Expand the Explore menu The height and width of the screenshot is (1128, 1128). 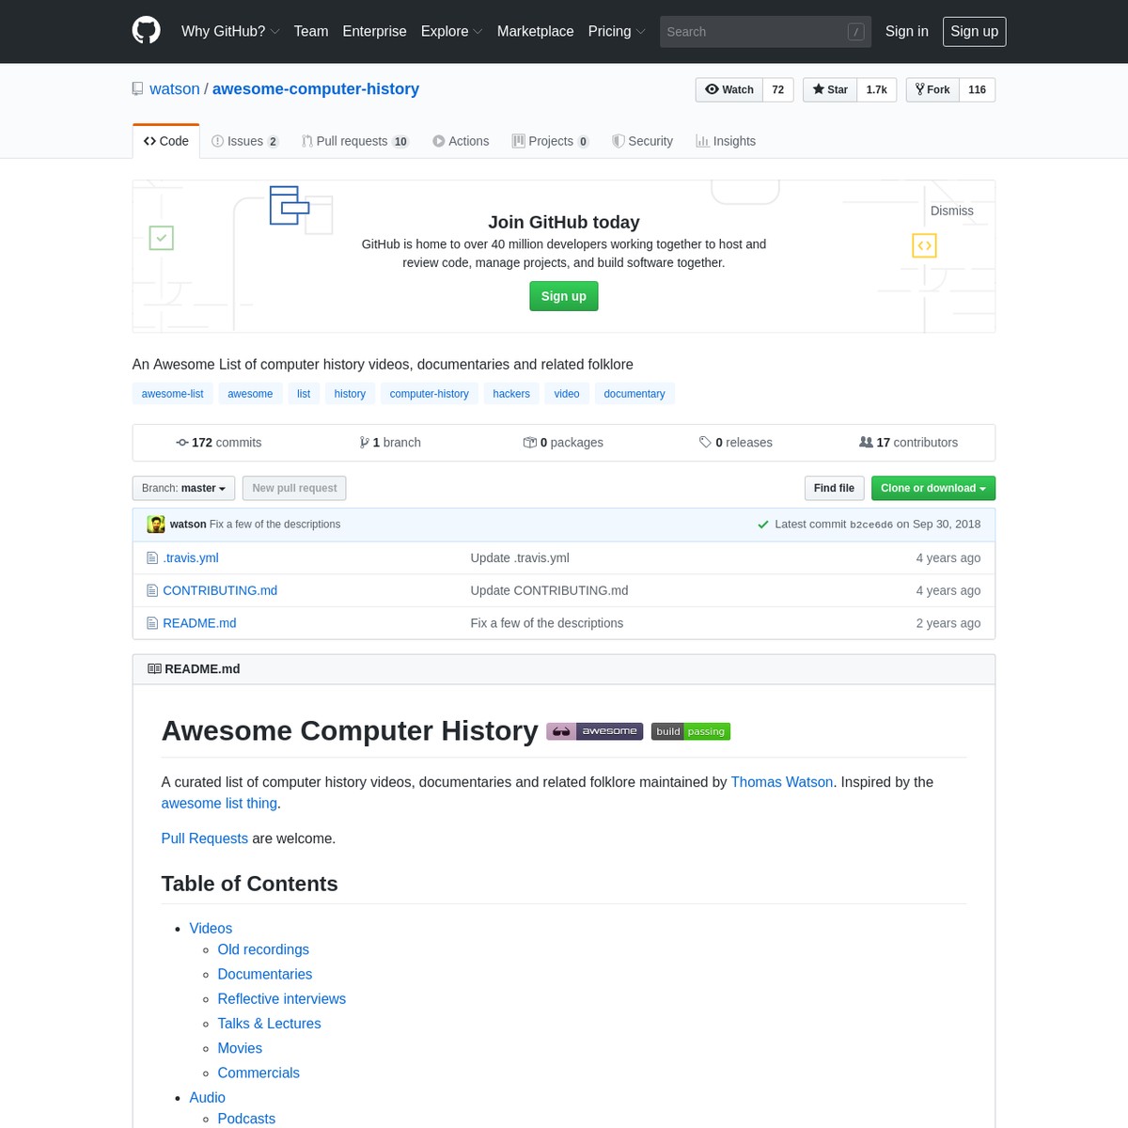pos(451,31)
